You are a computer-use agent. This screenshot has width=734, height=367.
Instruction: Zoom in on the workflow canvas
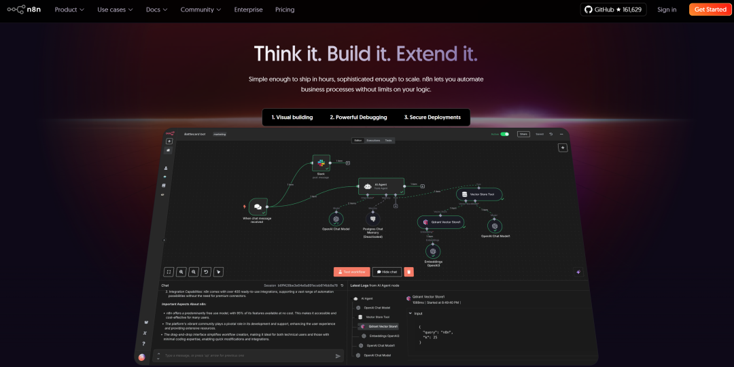coord(181,271)
